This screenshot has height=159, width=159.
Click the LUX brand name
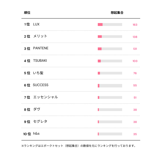pyautogui.click(x=36, y=24)
